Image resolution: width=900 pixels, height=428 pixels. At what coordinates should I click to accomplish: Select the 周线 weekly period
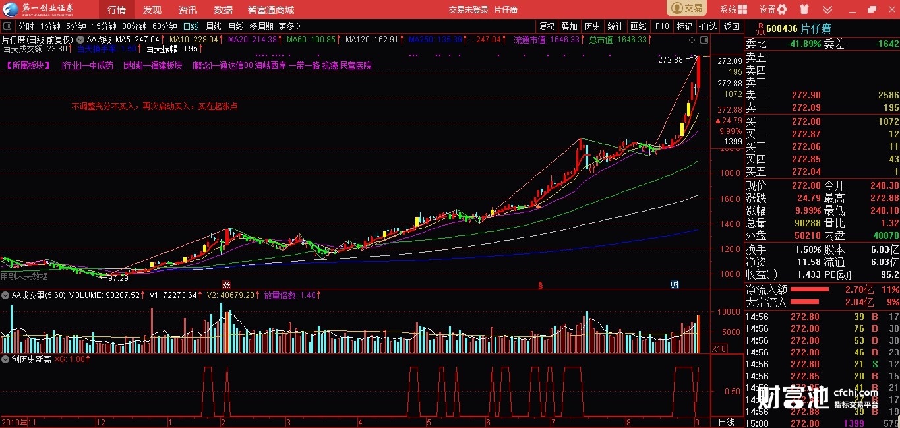[x=214, y=26]
